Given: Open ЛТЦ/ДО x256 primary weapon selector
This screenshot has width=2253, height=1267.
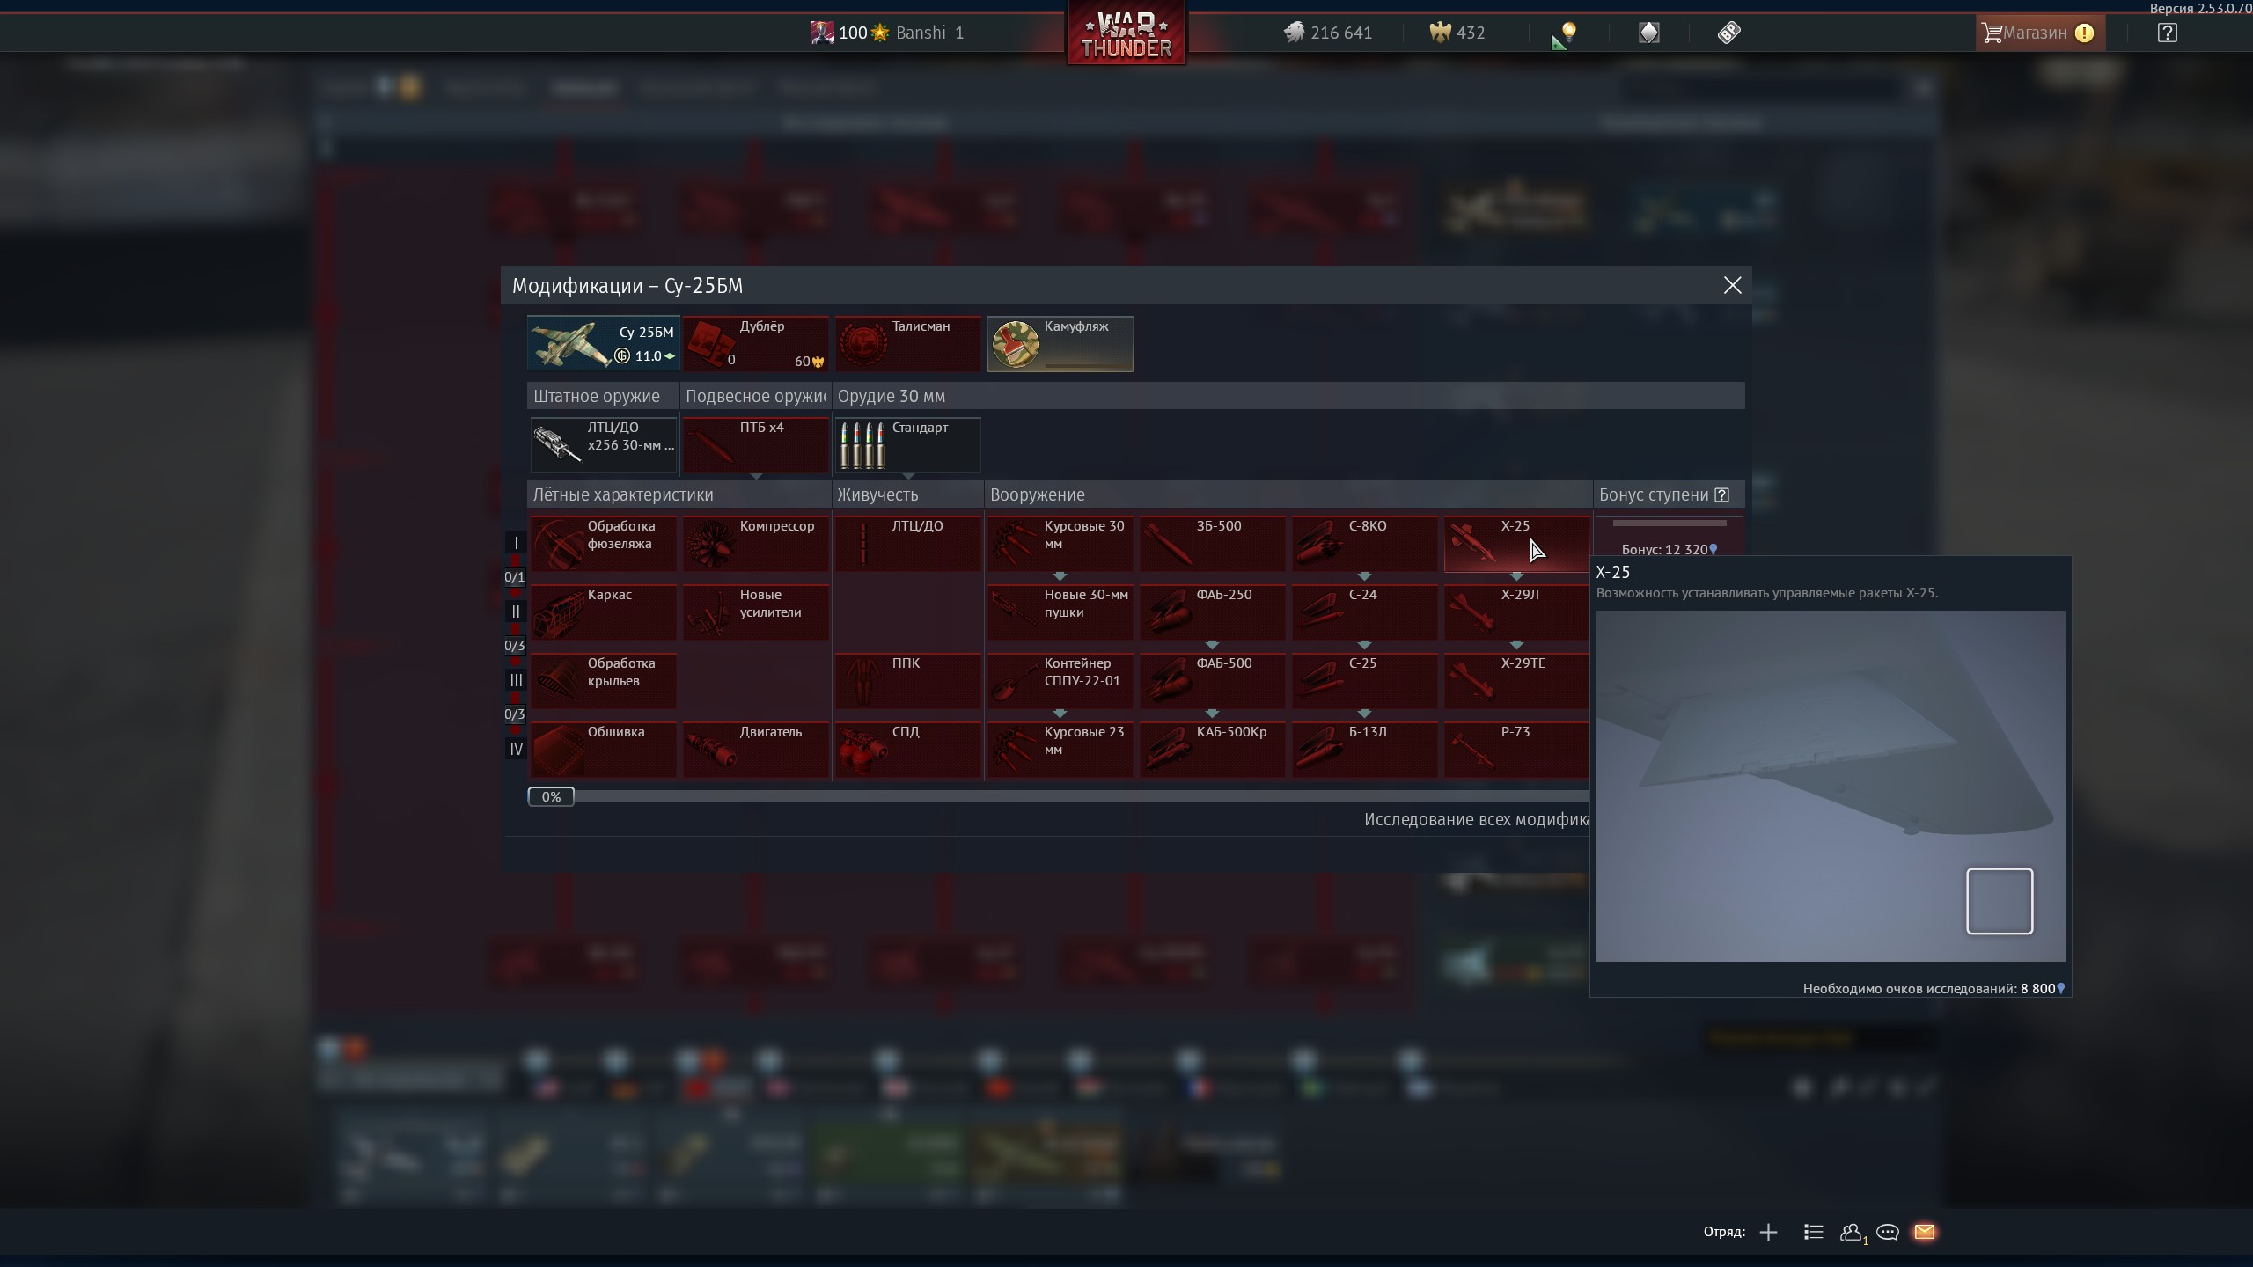Looking at the screenshot, I should [x=603, y=445].
